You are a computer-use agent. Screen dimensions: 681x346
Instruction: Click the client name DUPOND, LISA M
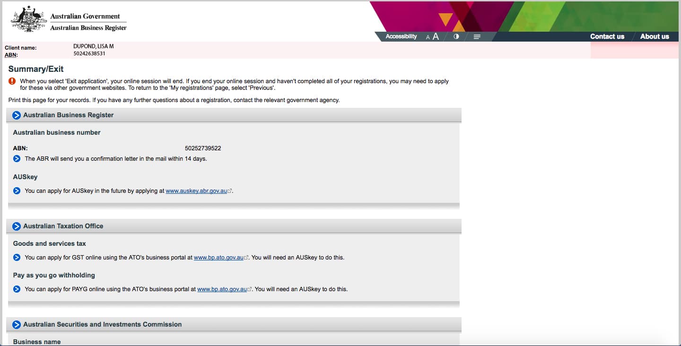(x=94, y=46)
